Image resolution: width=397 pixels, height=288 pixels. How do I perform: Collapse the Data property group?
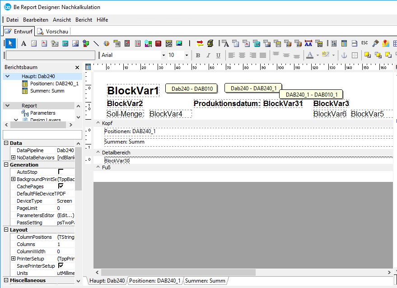tap(6, 143)
